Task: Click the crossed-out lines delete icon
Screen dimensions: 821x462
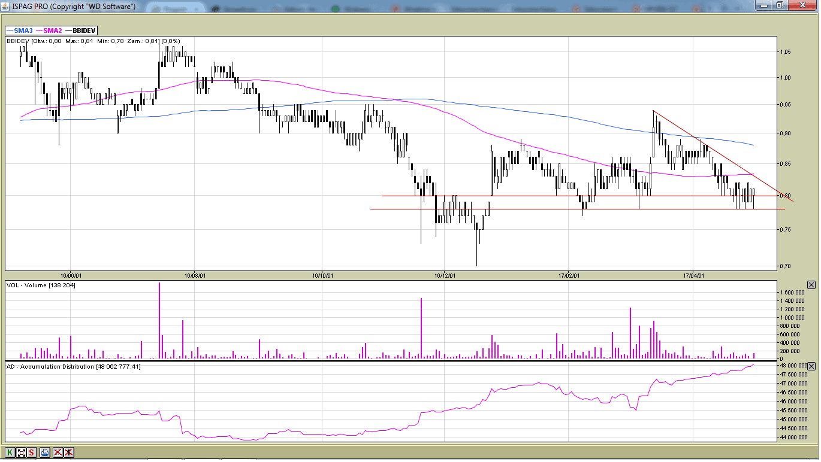Action: click(x=58, y=452)
